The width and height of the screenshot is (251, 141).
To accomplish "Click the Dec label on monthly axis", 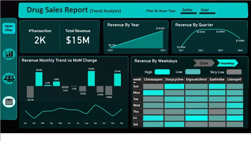I will tap(122, 123).
